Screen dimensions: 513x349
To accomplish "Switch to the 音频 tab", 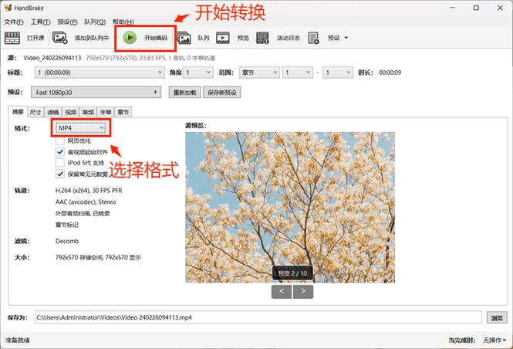I will click(x=89, y=112).
